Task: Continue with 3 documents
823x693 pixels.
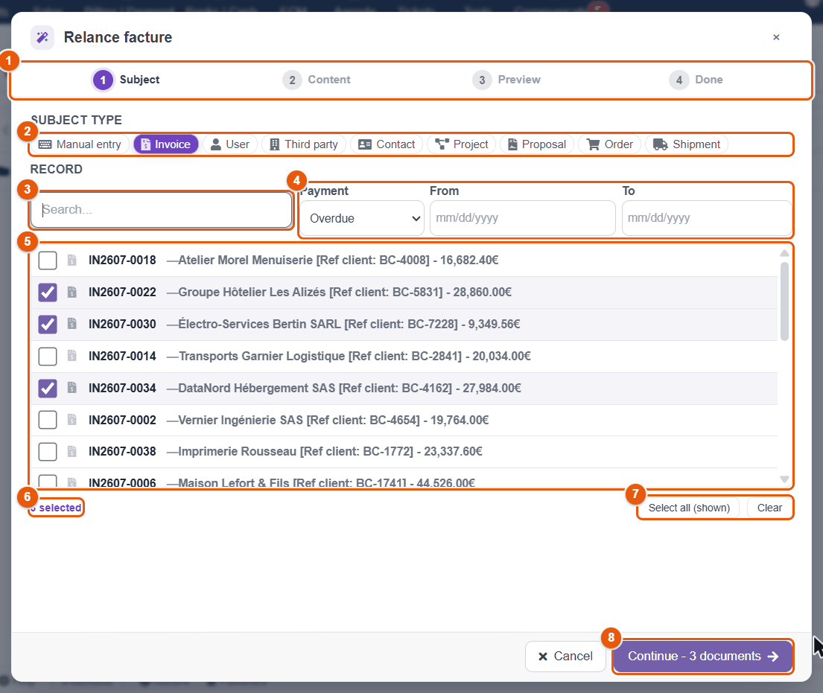Action: pyautogui.click(x=703, y=657)
